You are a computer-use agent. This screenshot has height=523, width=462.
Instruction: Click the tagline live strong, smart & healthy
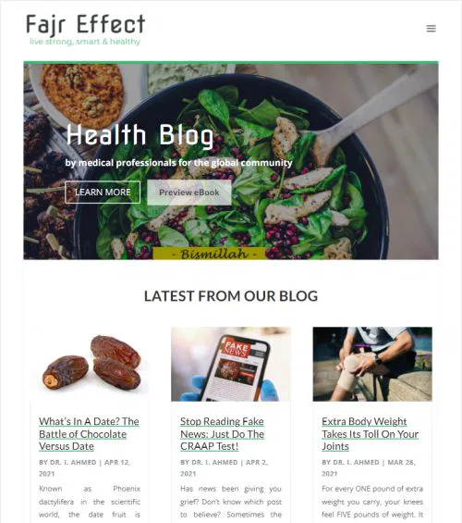tap(85, 42)
